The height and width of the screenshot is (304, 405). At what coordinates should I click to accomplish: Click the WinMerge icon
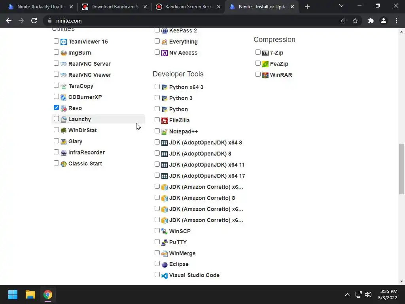(x=164, y=253)
